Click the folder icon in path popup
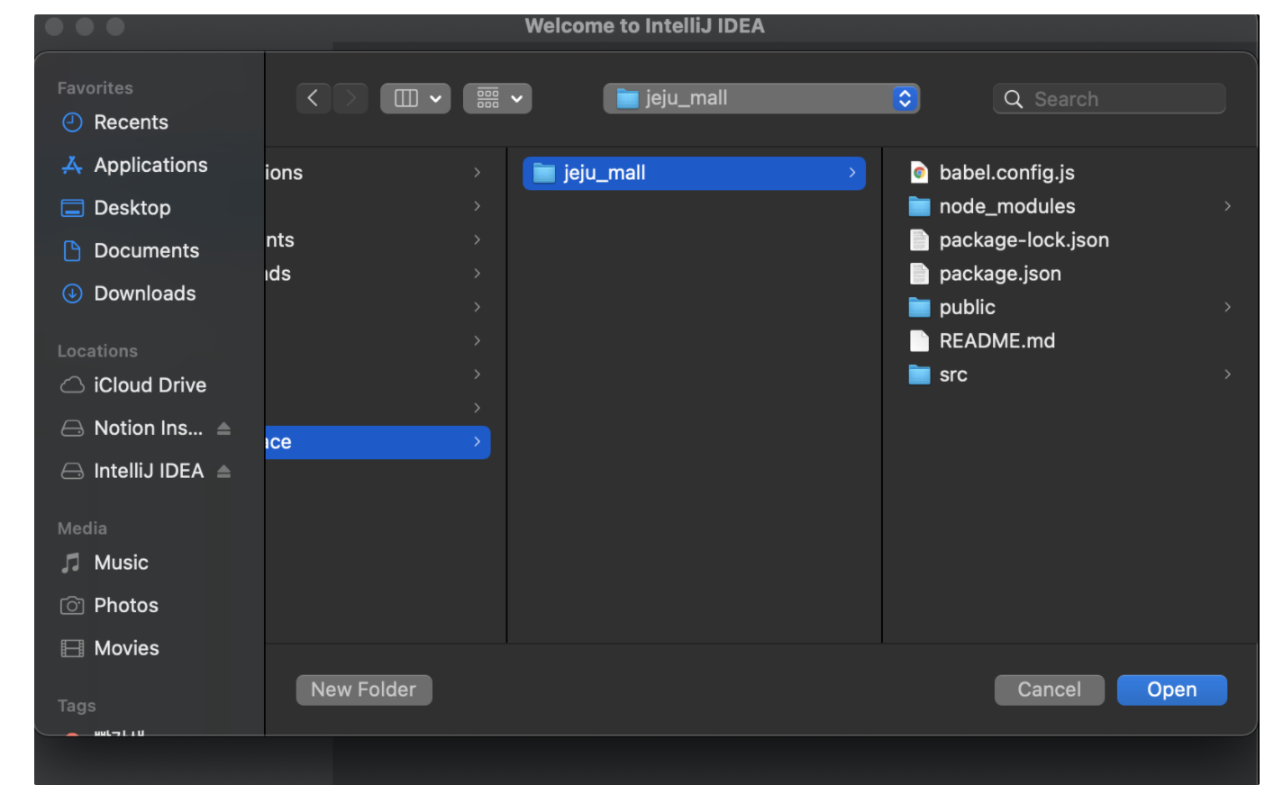Image resolution: width=1283 pixels, height=803 pixels. [627, 99]
